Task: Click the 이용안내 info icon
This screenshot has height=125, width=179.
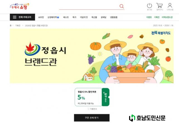Action: pos(88,109)
